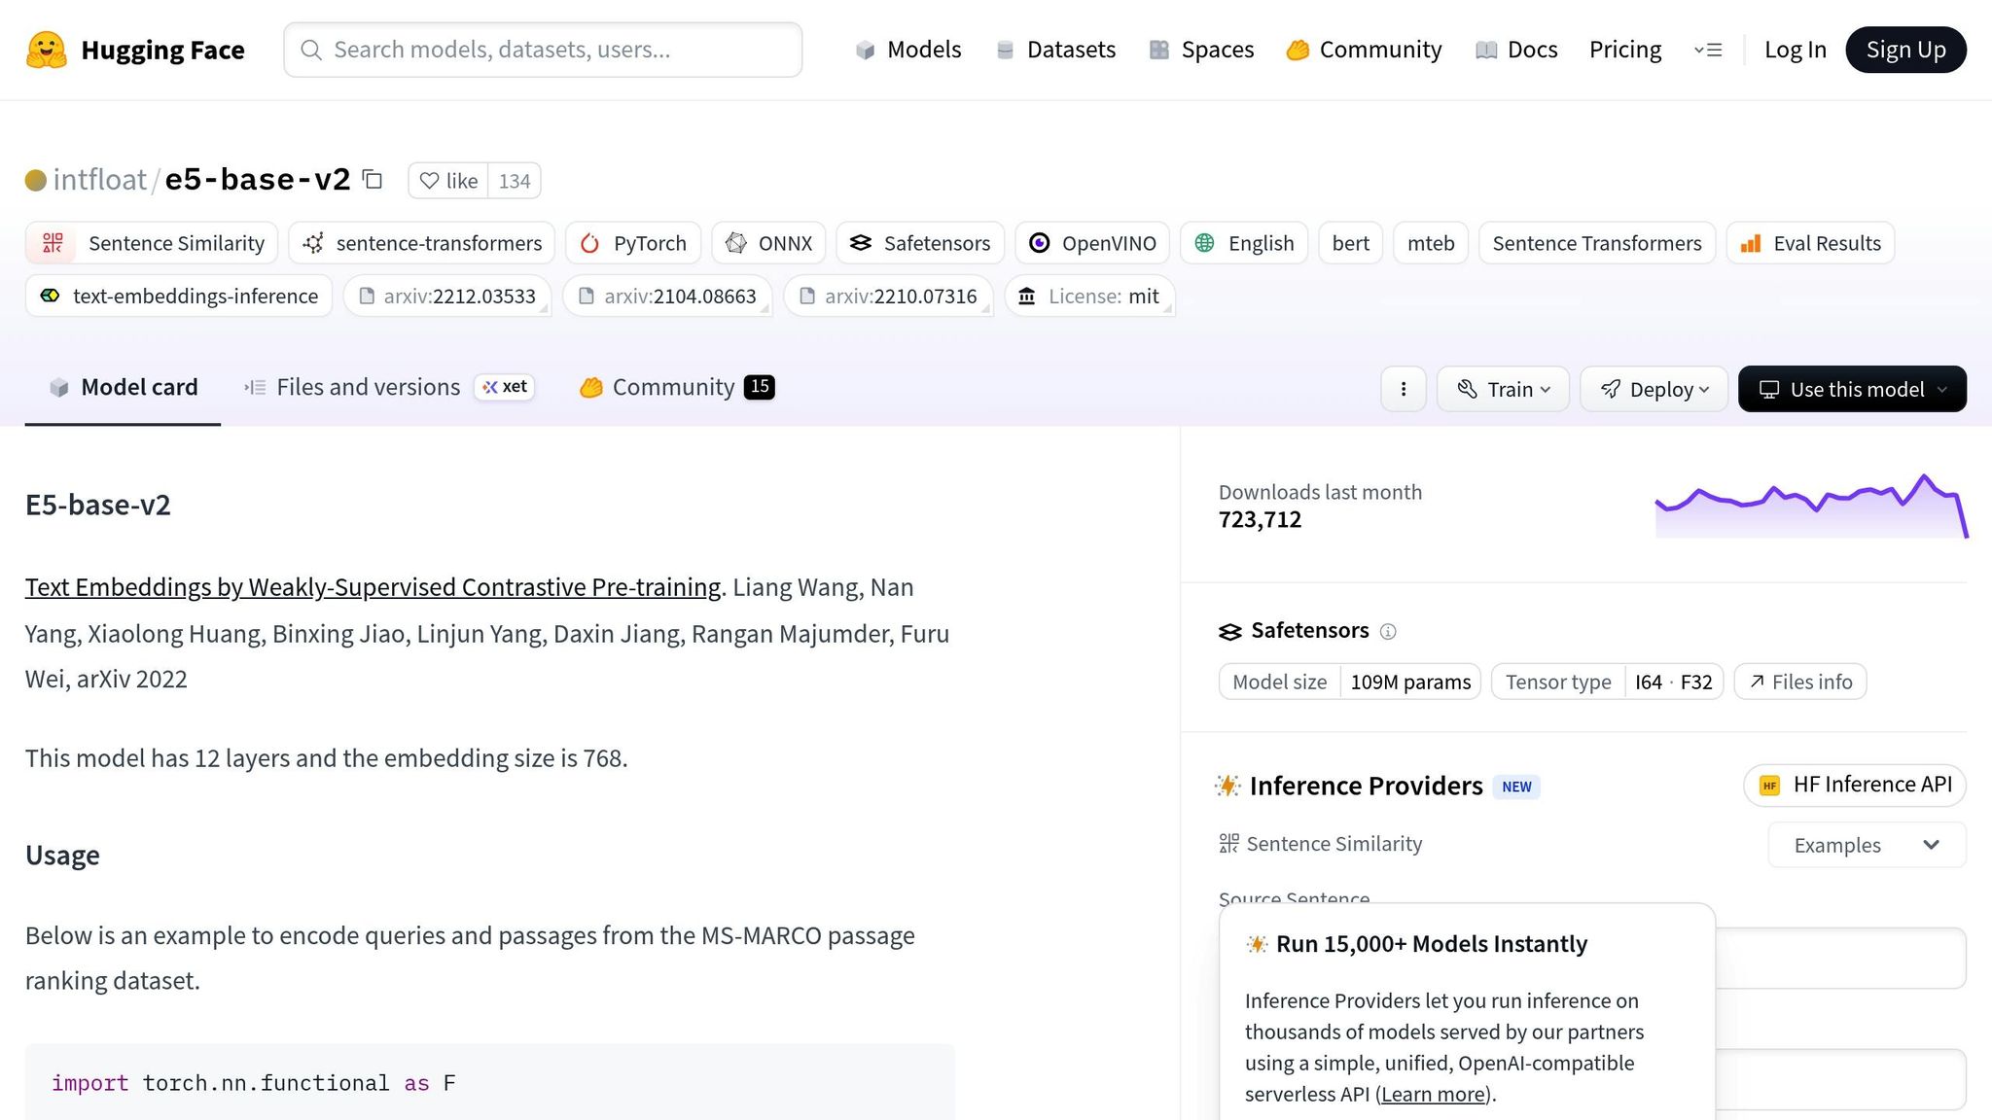Open the OpenVINO tag
This screenshot has height=1120, width=1992.
point(1092,243)
